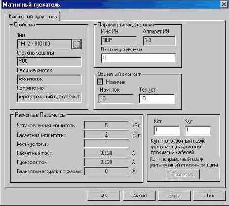
Task: Click the disabled button under coefficient descriptions
Action: tap(183, 175)
